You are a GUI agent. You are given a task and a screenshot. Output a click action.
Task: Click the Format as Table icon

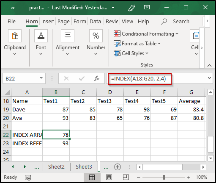pos(117,43)
